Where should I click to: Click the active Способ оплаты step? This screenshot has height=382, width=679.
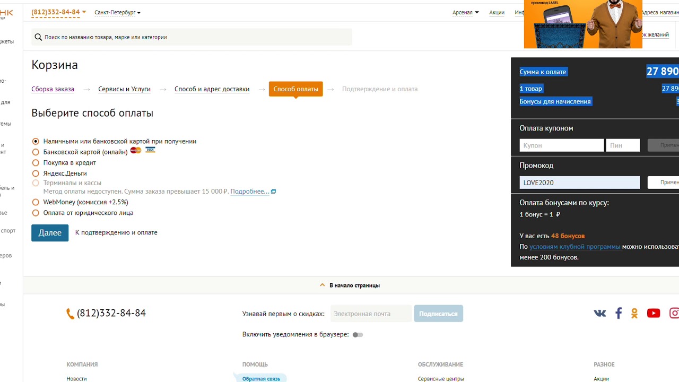point(295,89)
